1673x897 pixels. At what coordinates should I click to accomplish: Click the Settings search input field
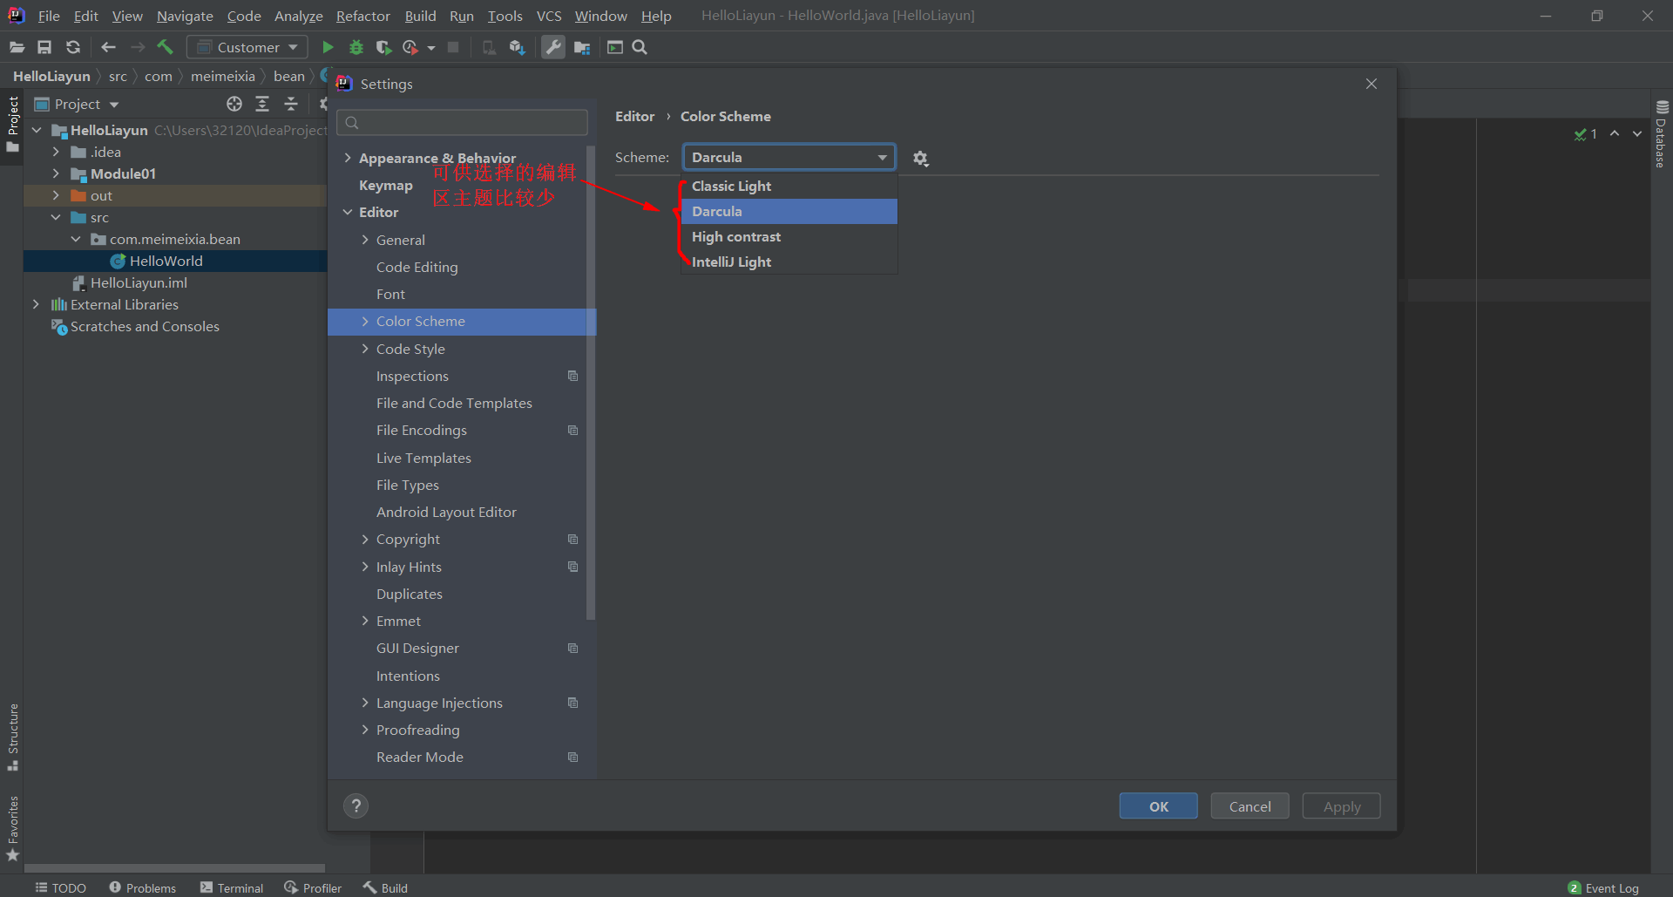click(462, 122)
